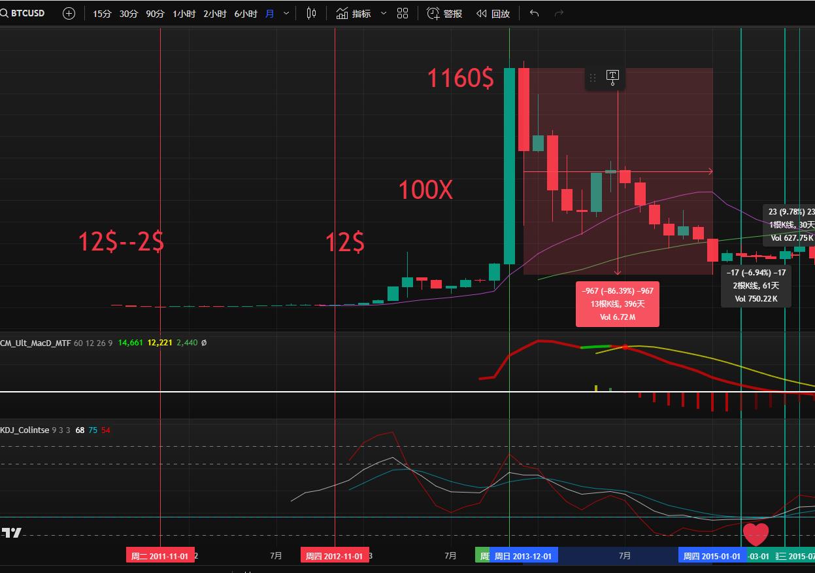Click the 23 (9.78%) measurement label

[789, 225]
